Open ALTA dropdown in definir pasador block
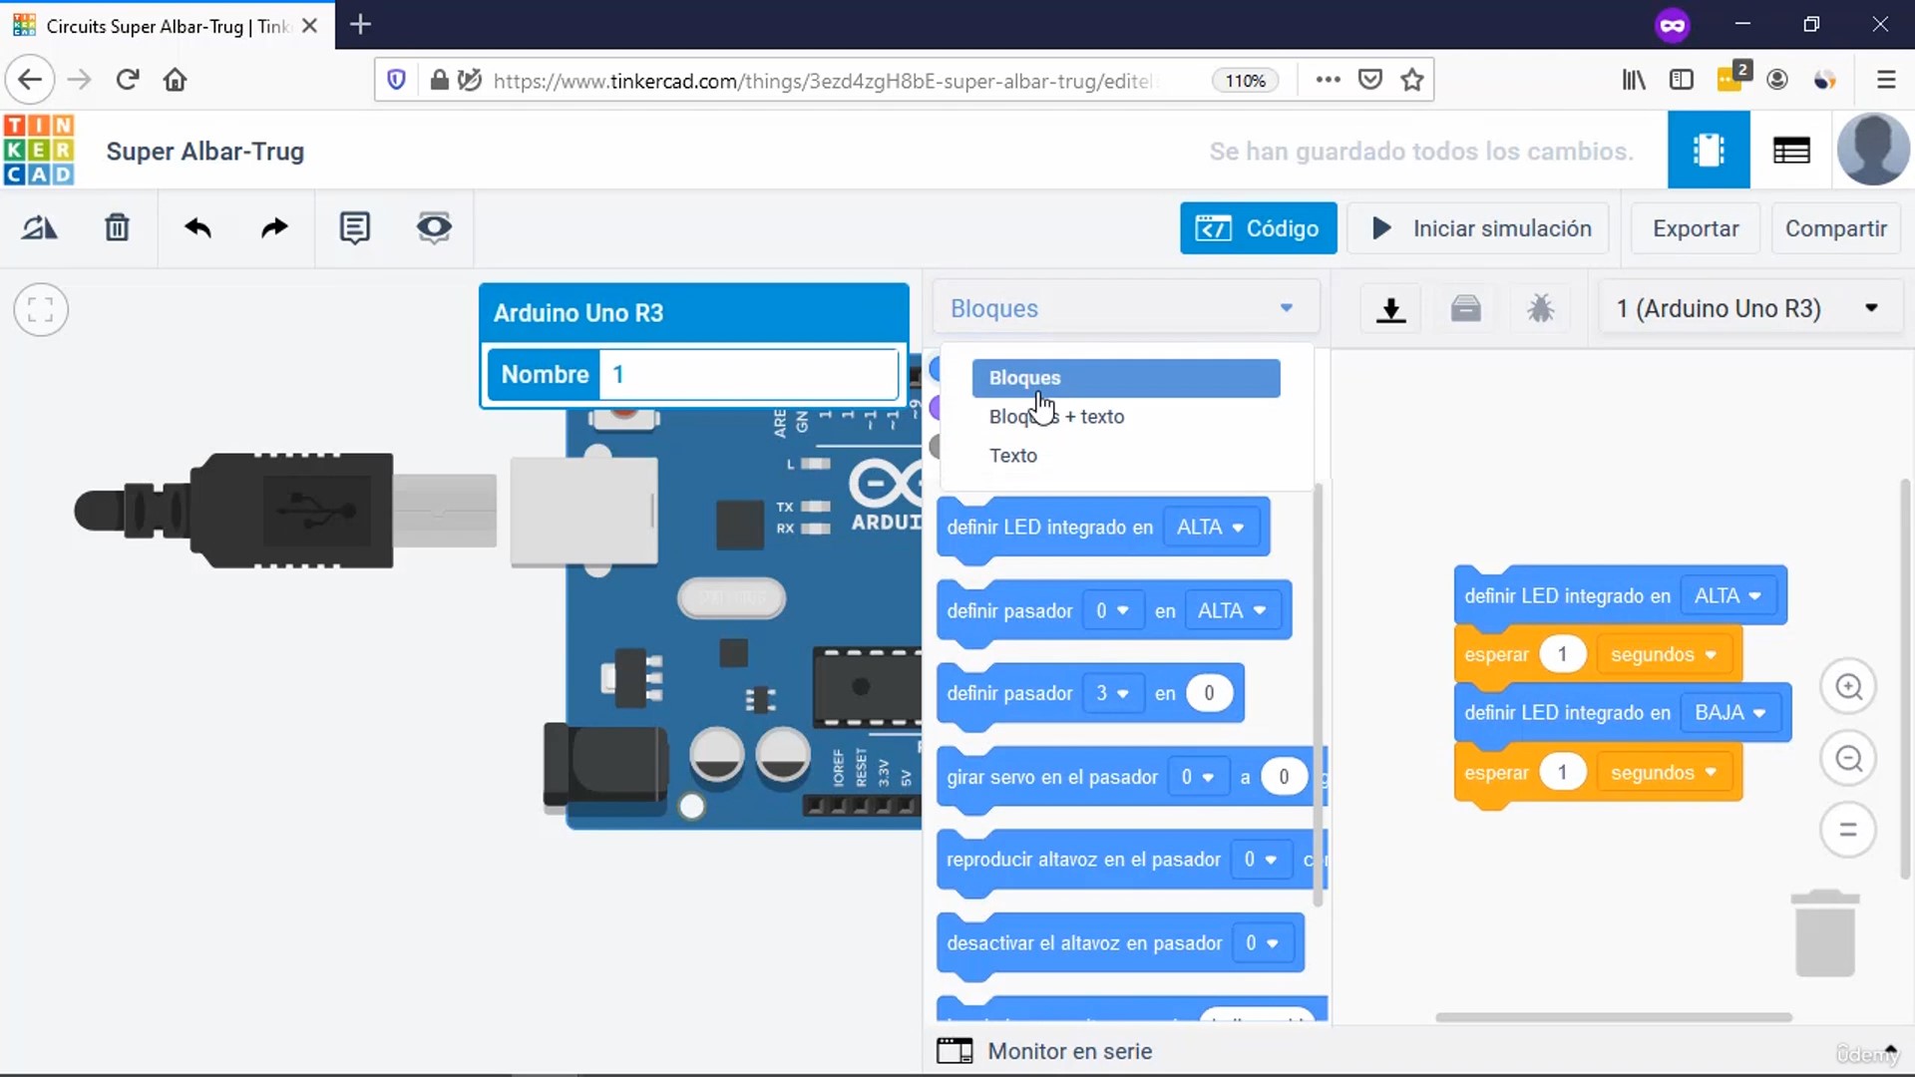Screen dimensions: 1915x1077 click(1232, 611)
